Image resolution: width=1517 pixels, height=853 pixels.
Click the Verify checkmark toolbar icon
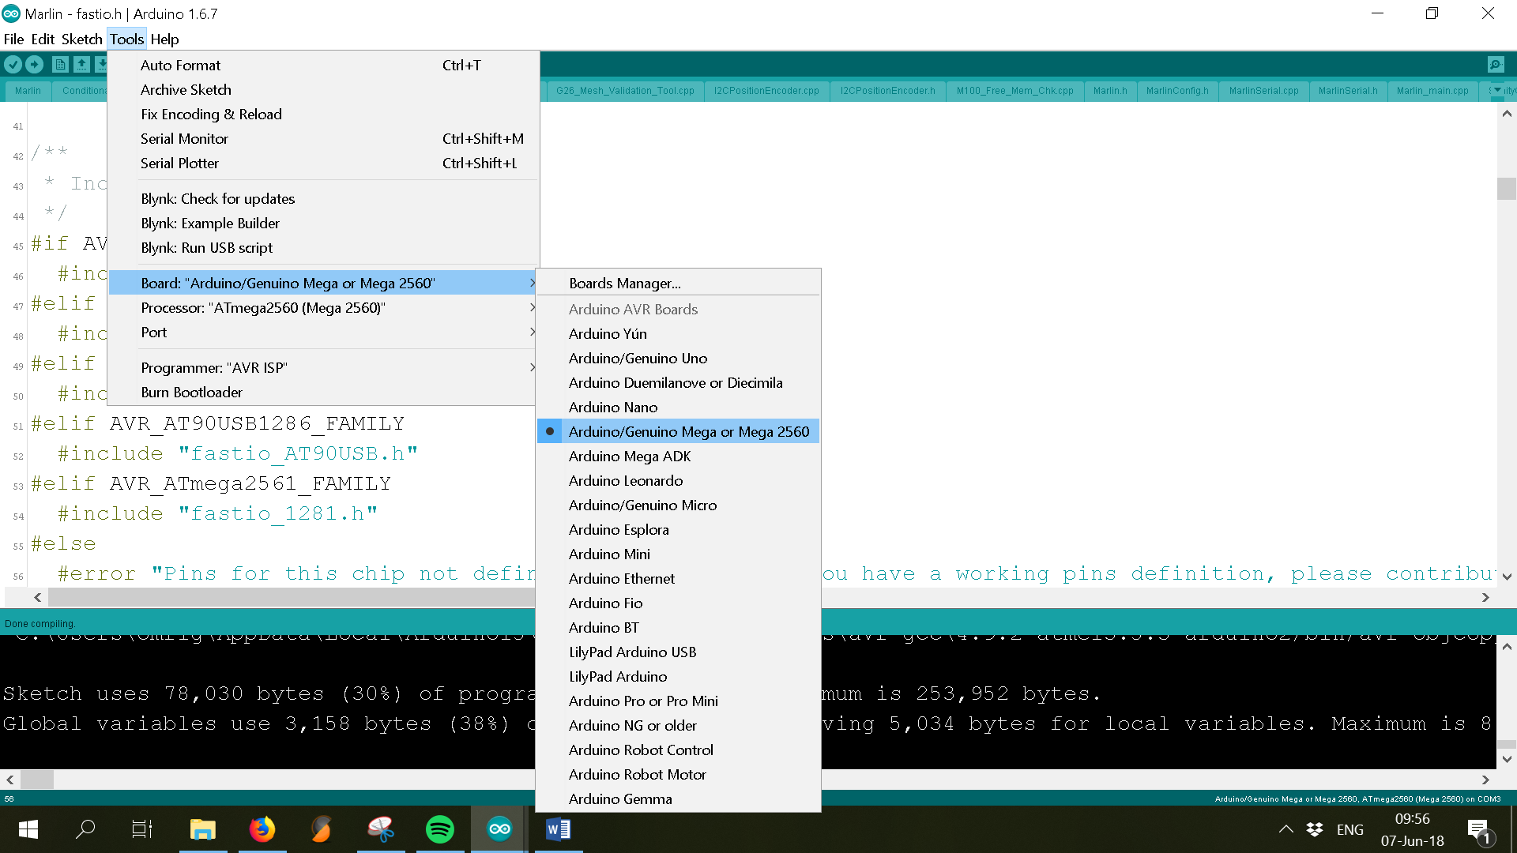pos(13,65)
